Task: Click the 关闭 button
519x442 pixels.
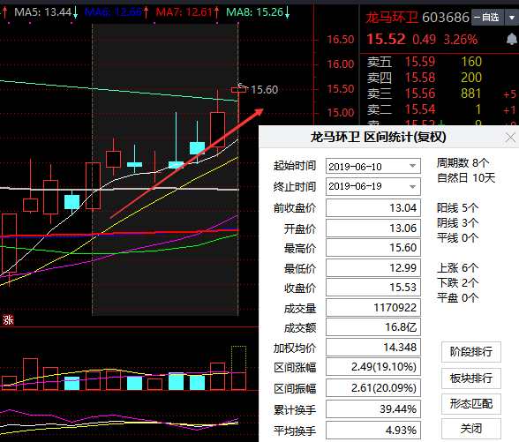Action: pyautogui.click(x=471, y=429)
